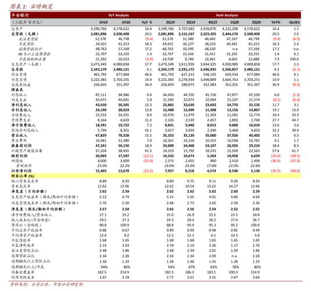311x291 pixels.
Task: Select the 1H20 net profit value '13,678'
Action: 124,171
